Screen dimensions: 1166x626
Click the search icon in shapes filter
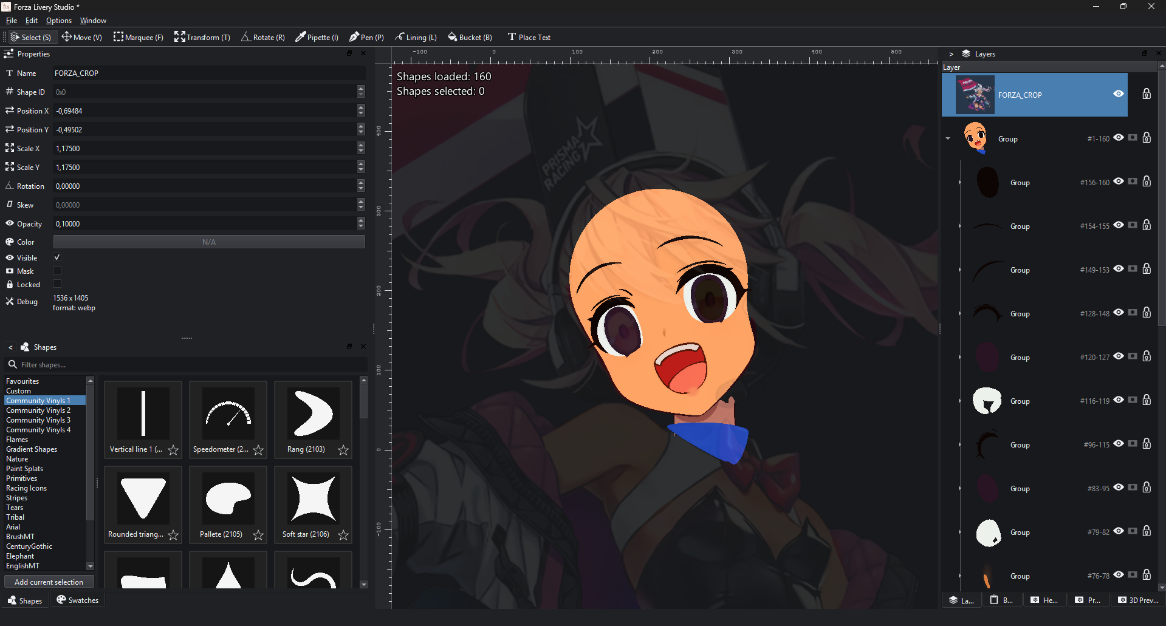(12, 364)
